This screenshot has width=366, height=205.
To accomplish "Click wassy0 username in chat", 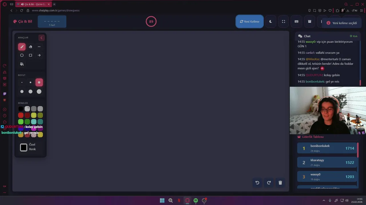I will point(310,42).
